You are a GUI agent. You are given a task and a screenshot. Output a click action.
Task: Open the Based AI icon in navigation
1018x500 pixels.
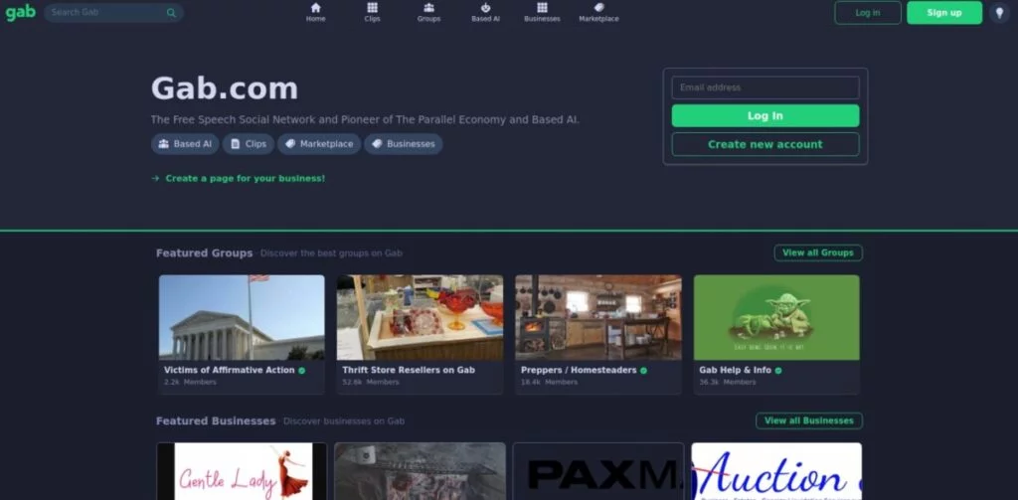485,8
